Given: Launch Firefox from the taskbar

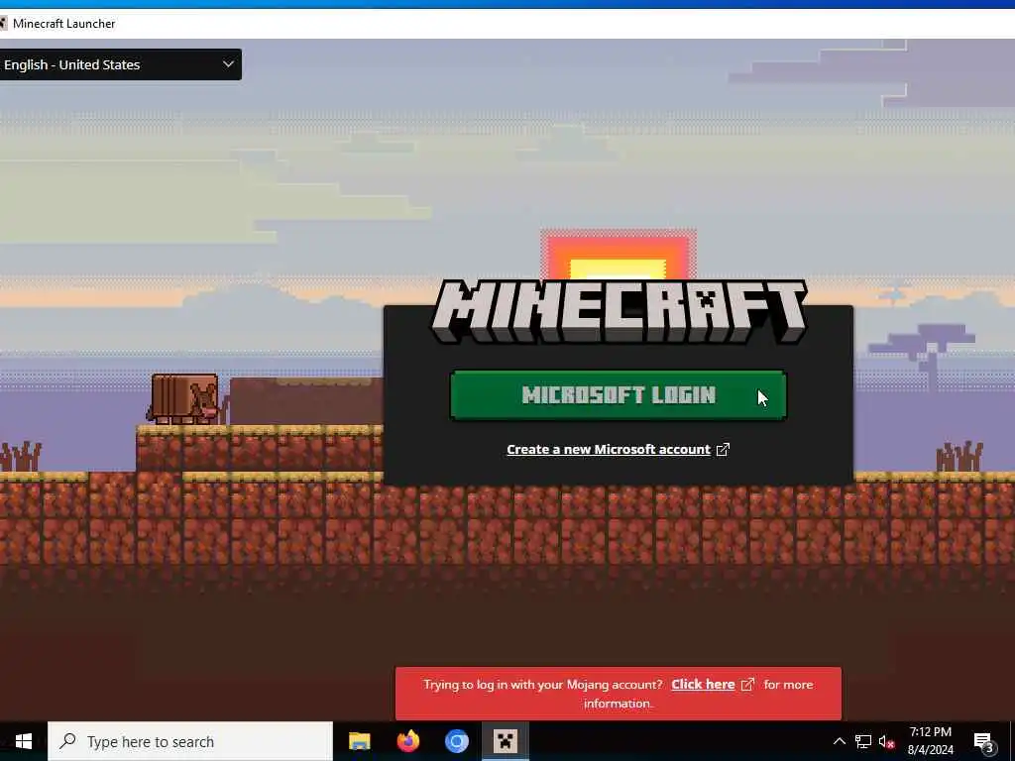Looking at the screenshot, I should tap(407, 741).
